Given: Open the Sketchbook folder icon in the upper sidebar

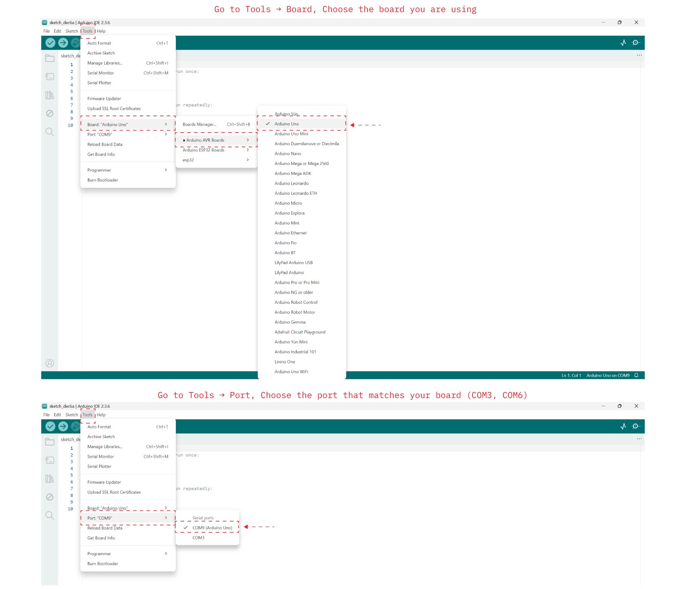Looking at the screenshot, I should [x=50, y=58].
